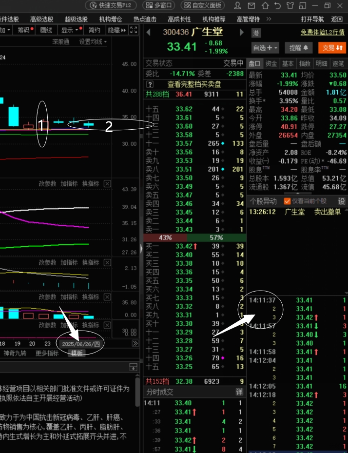Collapse side panel using splitter arrow handle
Viewport: 348px width, 453px height.
[141, 249]
